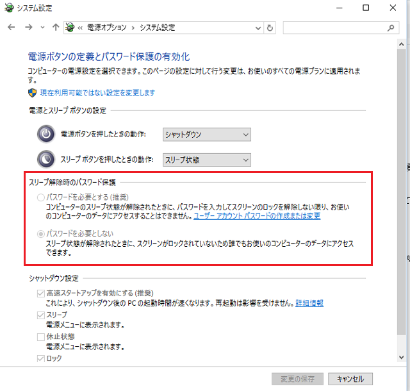Screen dimensions: 410x391
Task: Open the 詳細情報 link
Action: tap(309, 303)
